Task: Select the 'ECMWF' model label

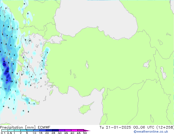Action: [x=44, y=127]
